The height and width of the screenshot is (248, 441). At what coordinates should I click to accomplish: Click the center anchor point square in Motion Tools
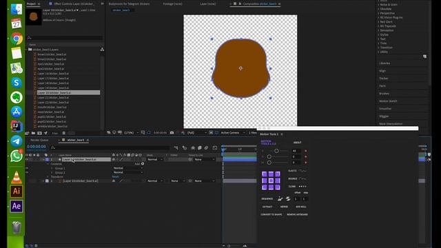(x=271, y=180)
